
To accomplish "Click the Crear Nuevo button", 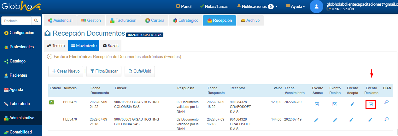I will [x=66, y=71].
